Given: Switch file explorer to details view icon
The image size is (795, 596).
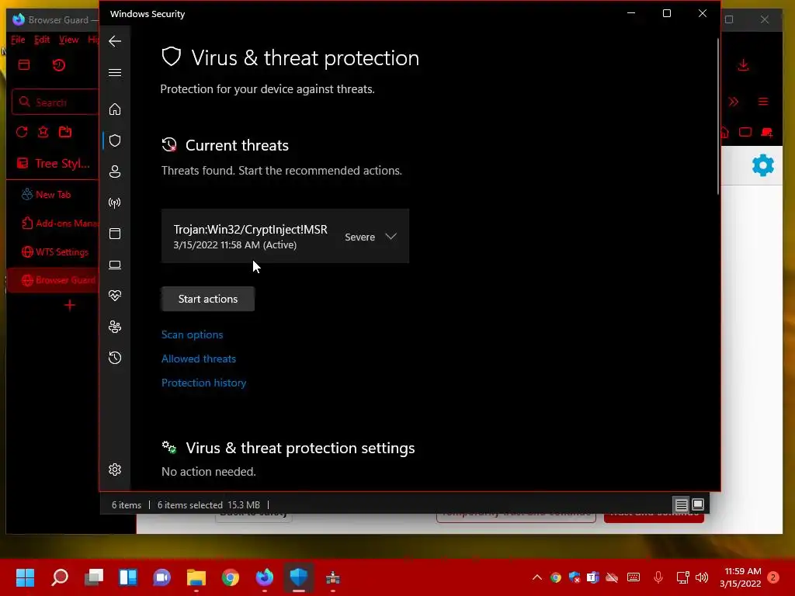Looking at the screenshot, I should (681, 504).
